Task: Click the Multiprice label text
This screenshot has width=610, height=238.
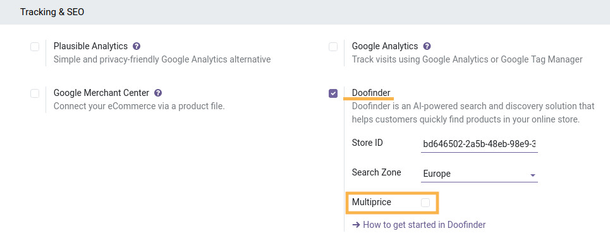Action: click(x=372, y=202)
